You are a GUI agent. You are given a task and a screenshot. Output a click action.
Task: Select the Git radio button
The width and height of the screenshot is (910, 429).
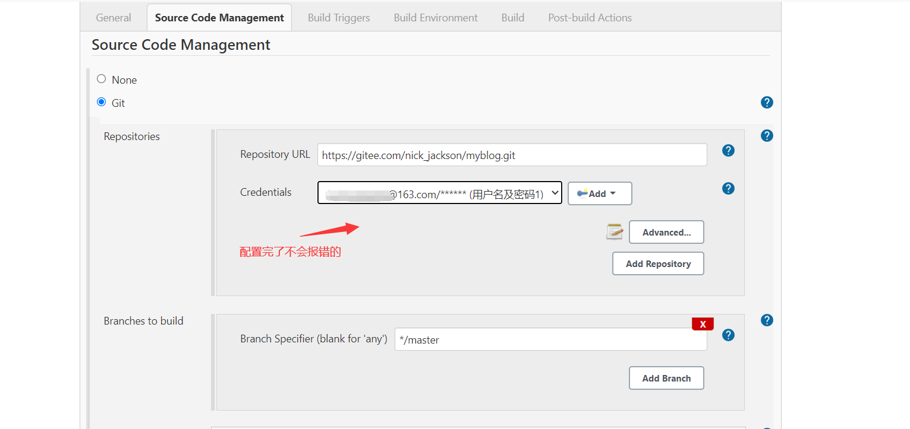101,102
